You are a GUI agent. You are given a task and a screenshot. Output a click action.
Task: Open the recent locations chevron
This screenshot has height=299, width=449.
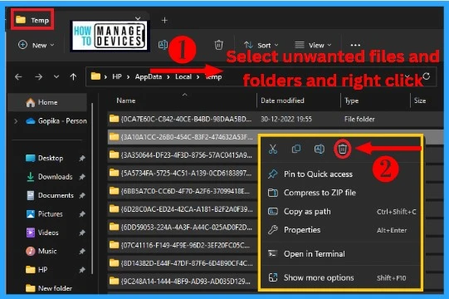click(56, 77)
